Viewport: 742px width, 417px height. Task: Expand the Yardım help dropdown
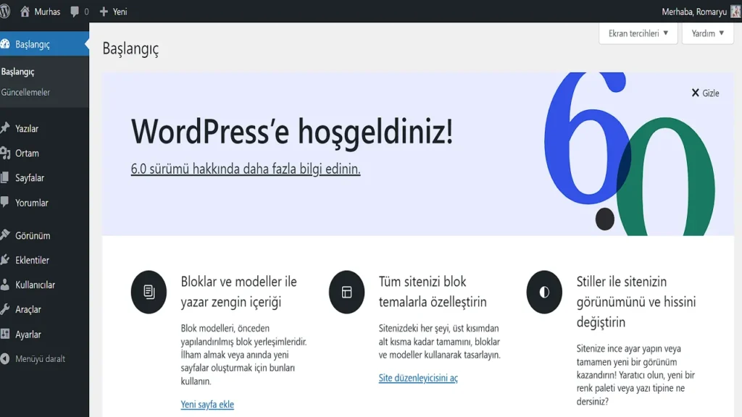pyautogui.click(x=707, y=33)
